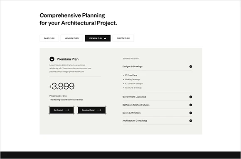
Task: Open the Architecture Consulting accordion row
Action: click(x=157, y=121)
